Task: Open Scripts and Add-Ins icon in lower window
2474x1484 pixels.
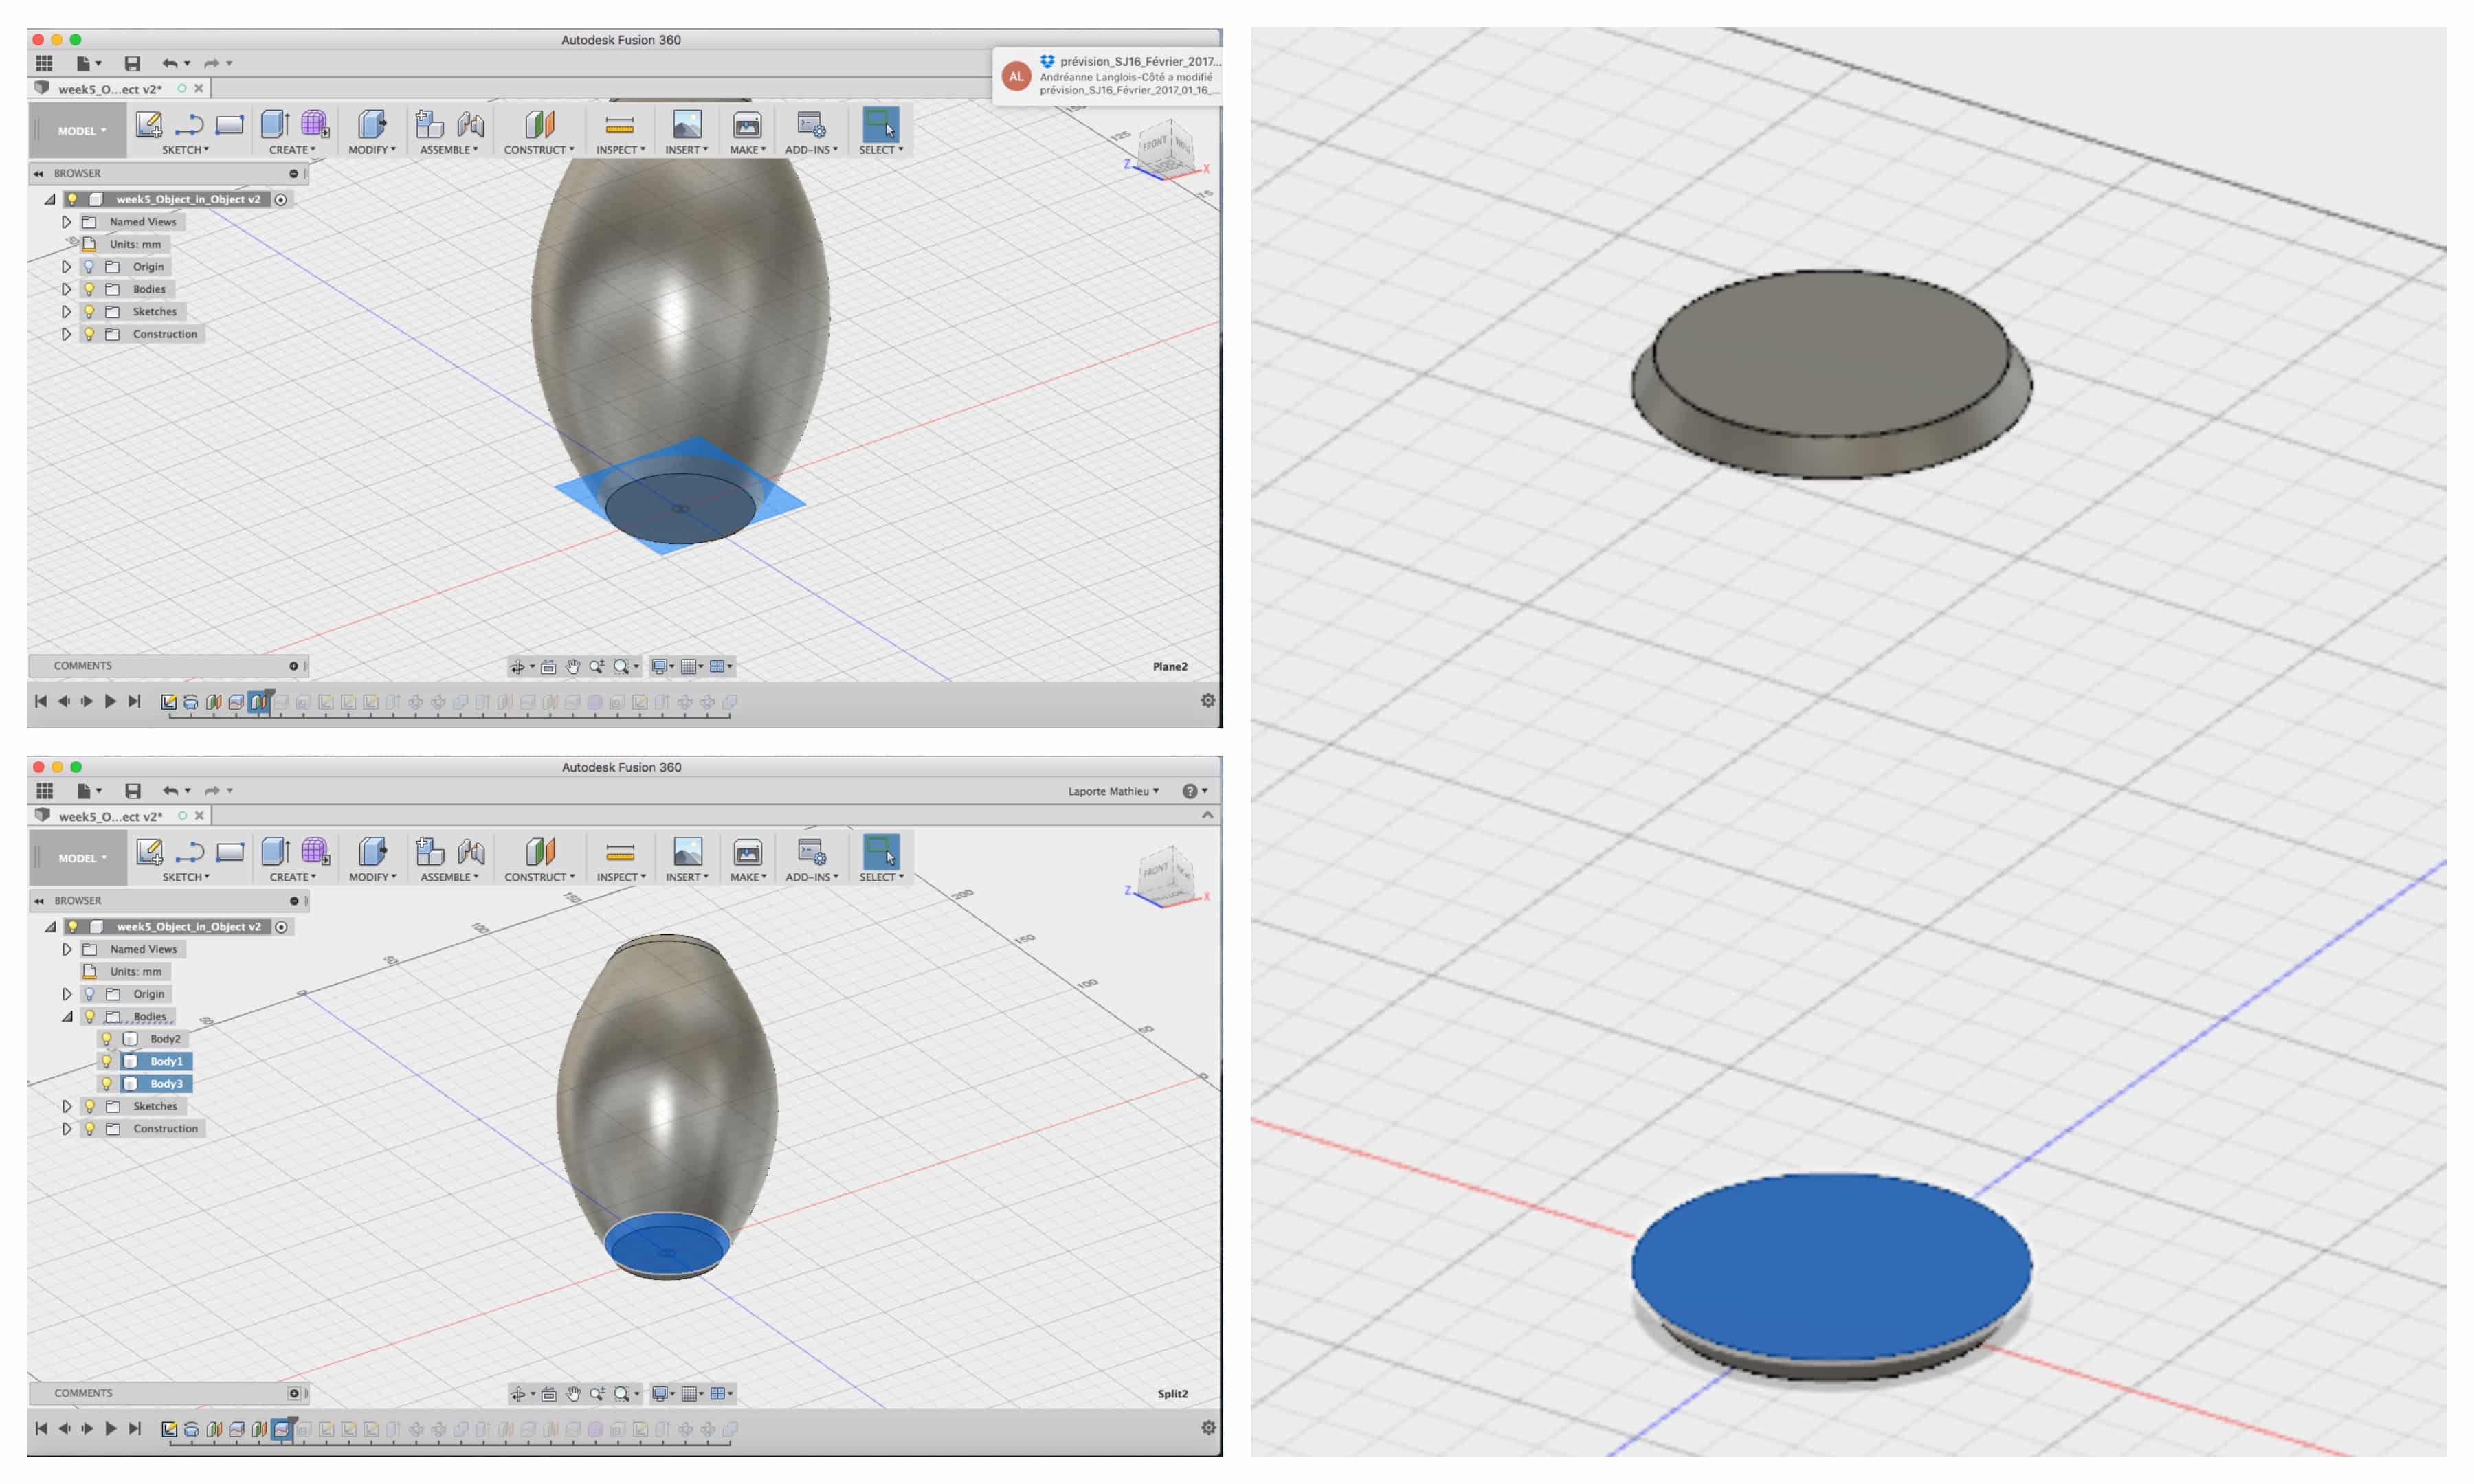Action: [x=811, y=851]
